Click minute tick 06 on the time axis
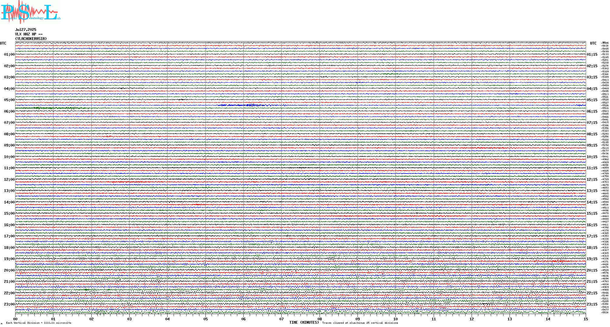Image resolution: width=610 pixels, height=327 pixels. 243,319
